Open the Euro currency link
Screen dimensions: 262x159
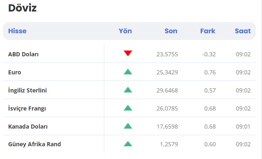15,72
